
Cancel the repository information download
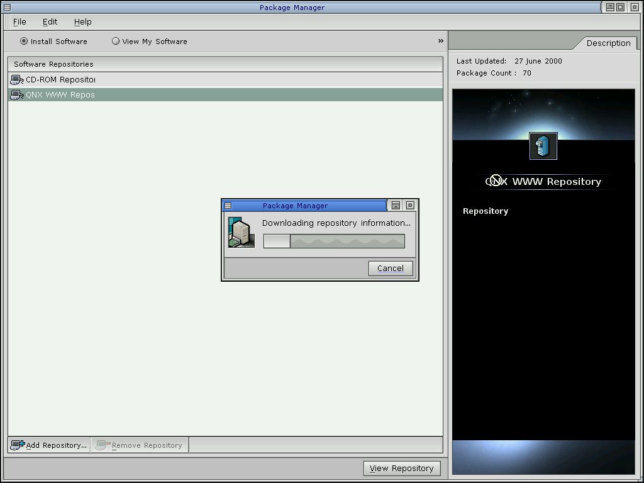pyautogui.click(x=390, y=268)
